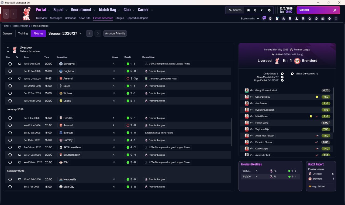Screen dimensions: 345x205
Task: Select the Newcastle fixture radio button
Action: coord(10,179)
